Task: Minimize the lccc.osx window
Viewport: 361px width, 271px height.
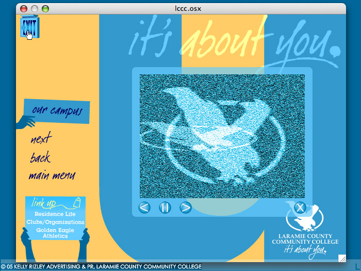Action: (x=35, y=9)
